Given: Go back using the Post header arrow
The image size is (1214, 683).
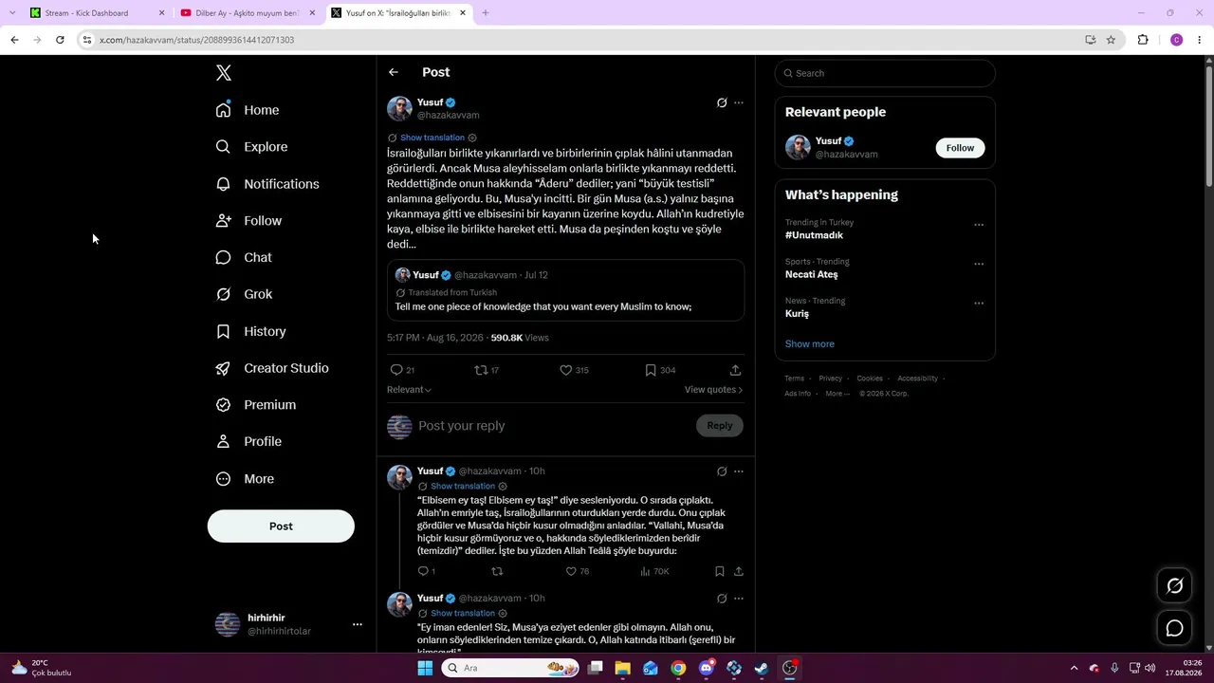Looking at the screenshot, I should 394,72.
